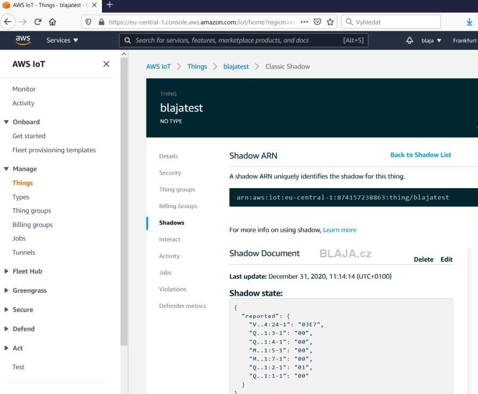Bookmark this page with the star icon
Screen dimensions: 478x394
pos(330,22)
